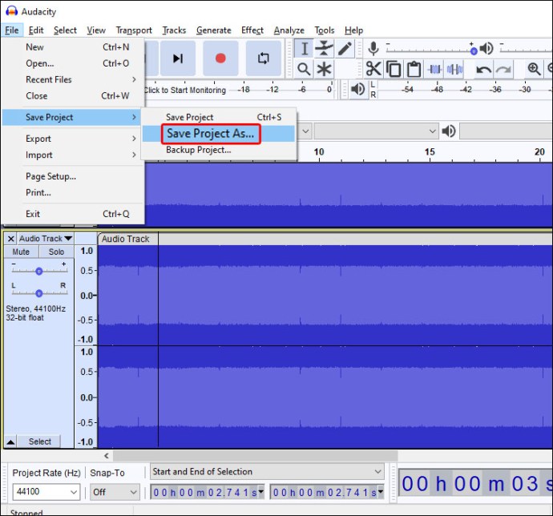Click timeline ruler at the 15 mark
This screenshot has height=516, width=553.
[x=430, y=152]
